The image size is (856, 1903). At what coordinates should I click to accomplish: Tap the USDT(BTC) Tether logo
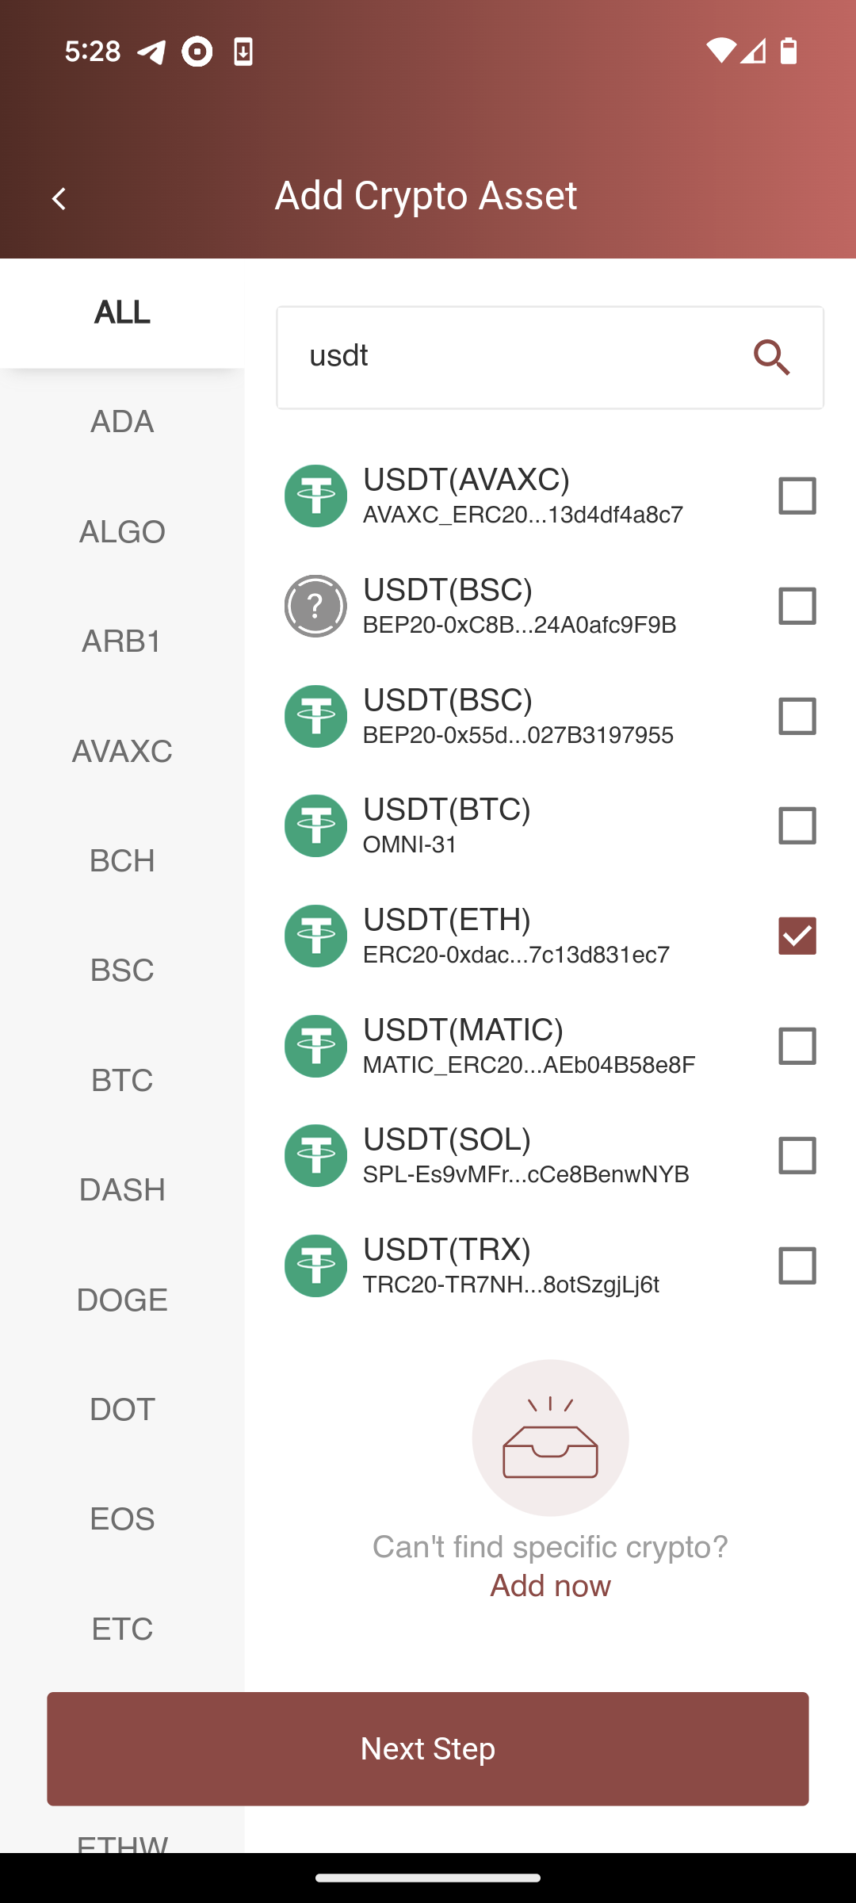315,826
